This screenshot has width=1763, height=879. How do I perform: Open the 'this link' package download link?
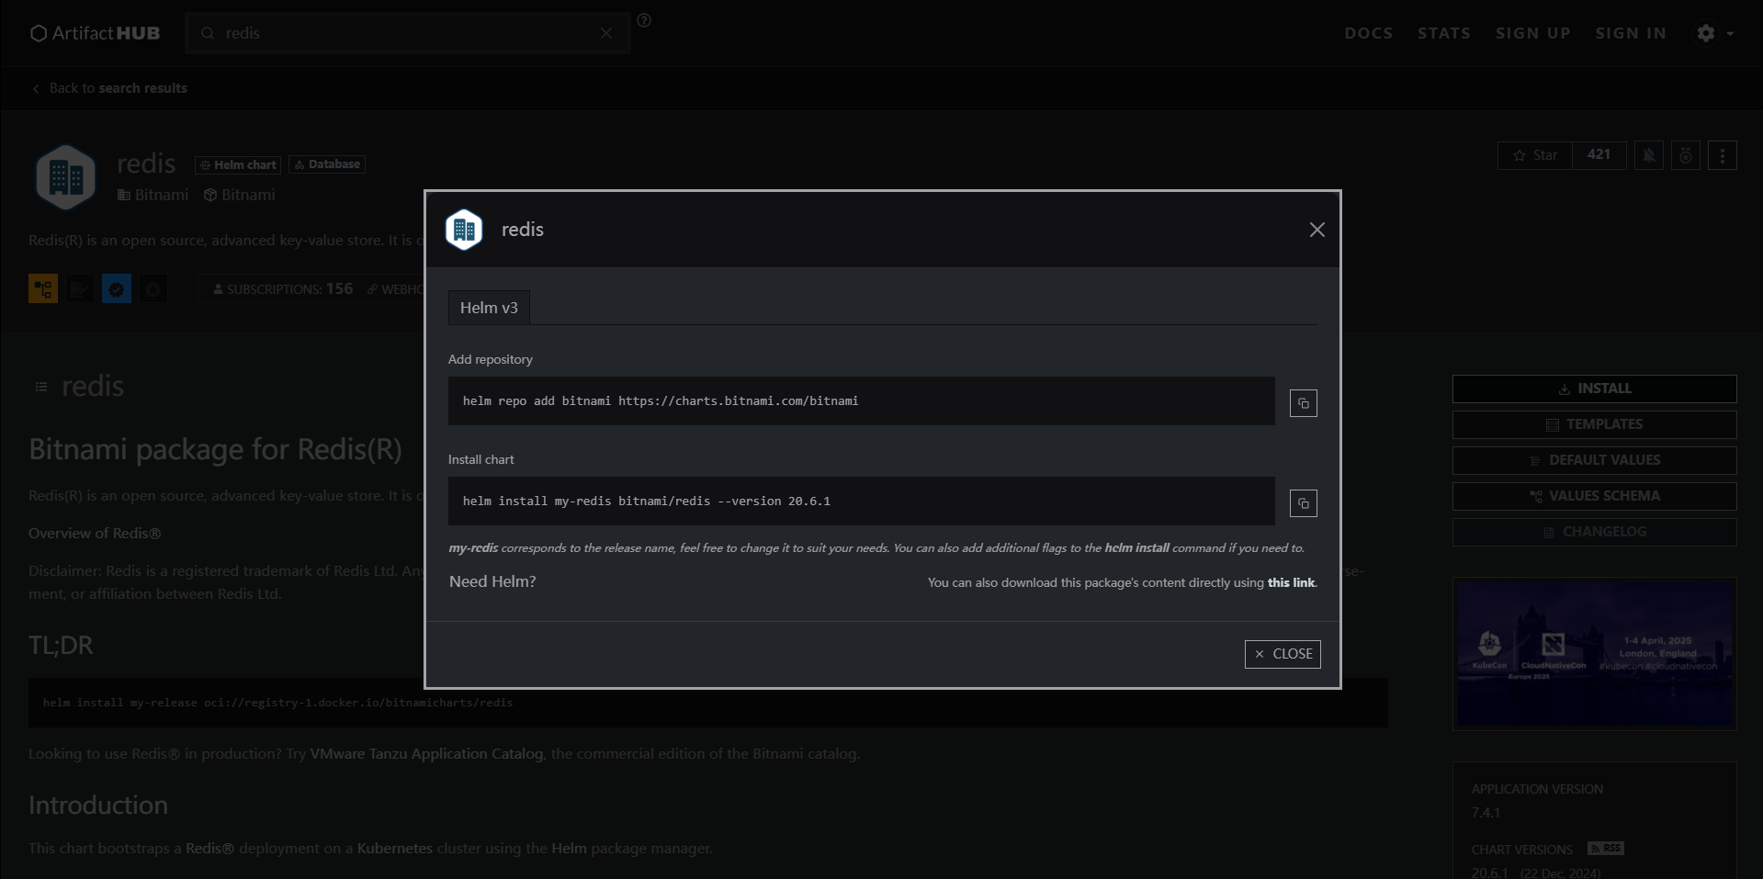[x=1291, y=582]
